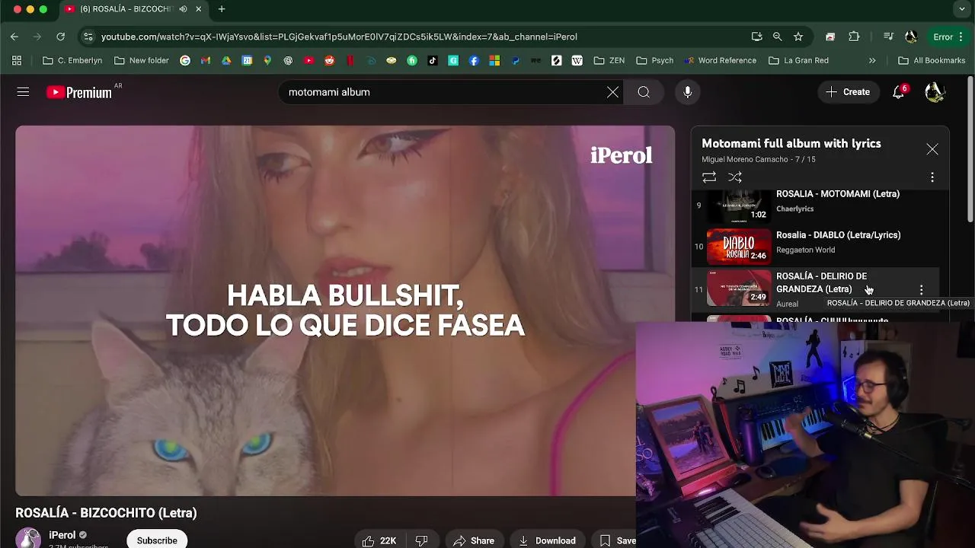Toggle shuffle playlist
The image size is (975, 548).
click(x=735, y=177)
